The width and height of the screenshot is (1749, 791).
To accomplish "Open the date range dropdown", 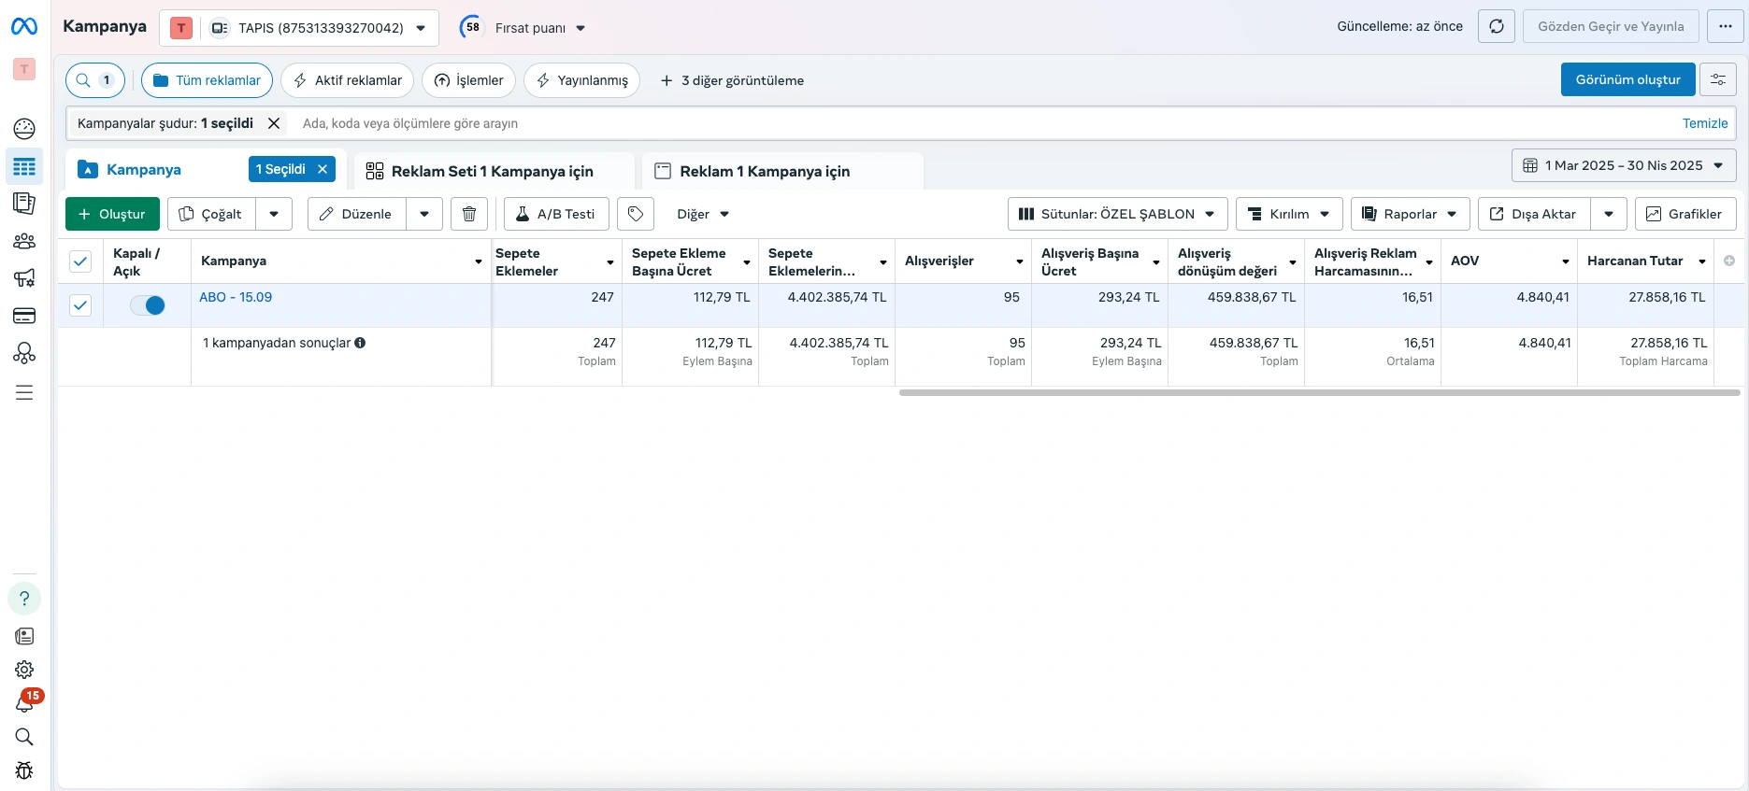I will (1624, 165).
